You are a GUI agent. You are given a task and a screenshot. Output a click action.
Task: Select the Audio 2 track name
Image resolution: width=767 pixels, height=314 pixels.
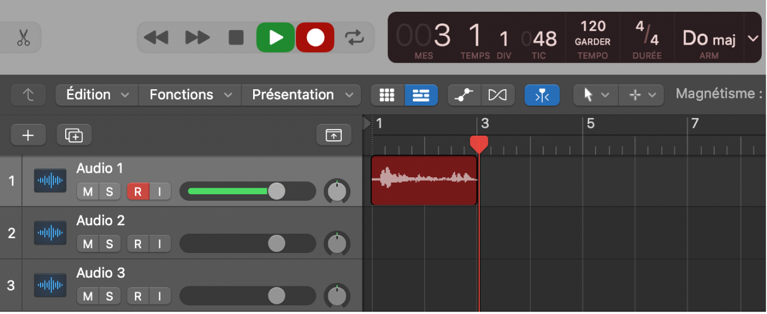coord(100,221)
